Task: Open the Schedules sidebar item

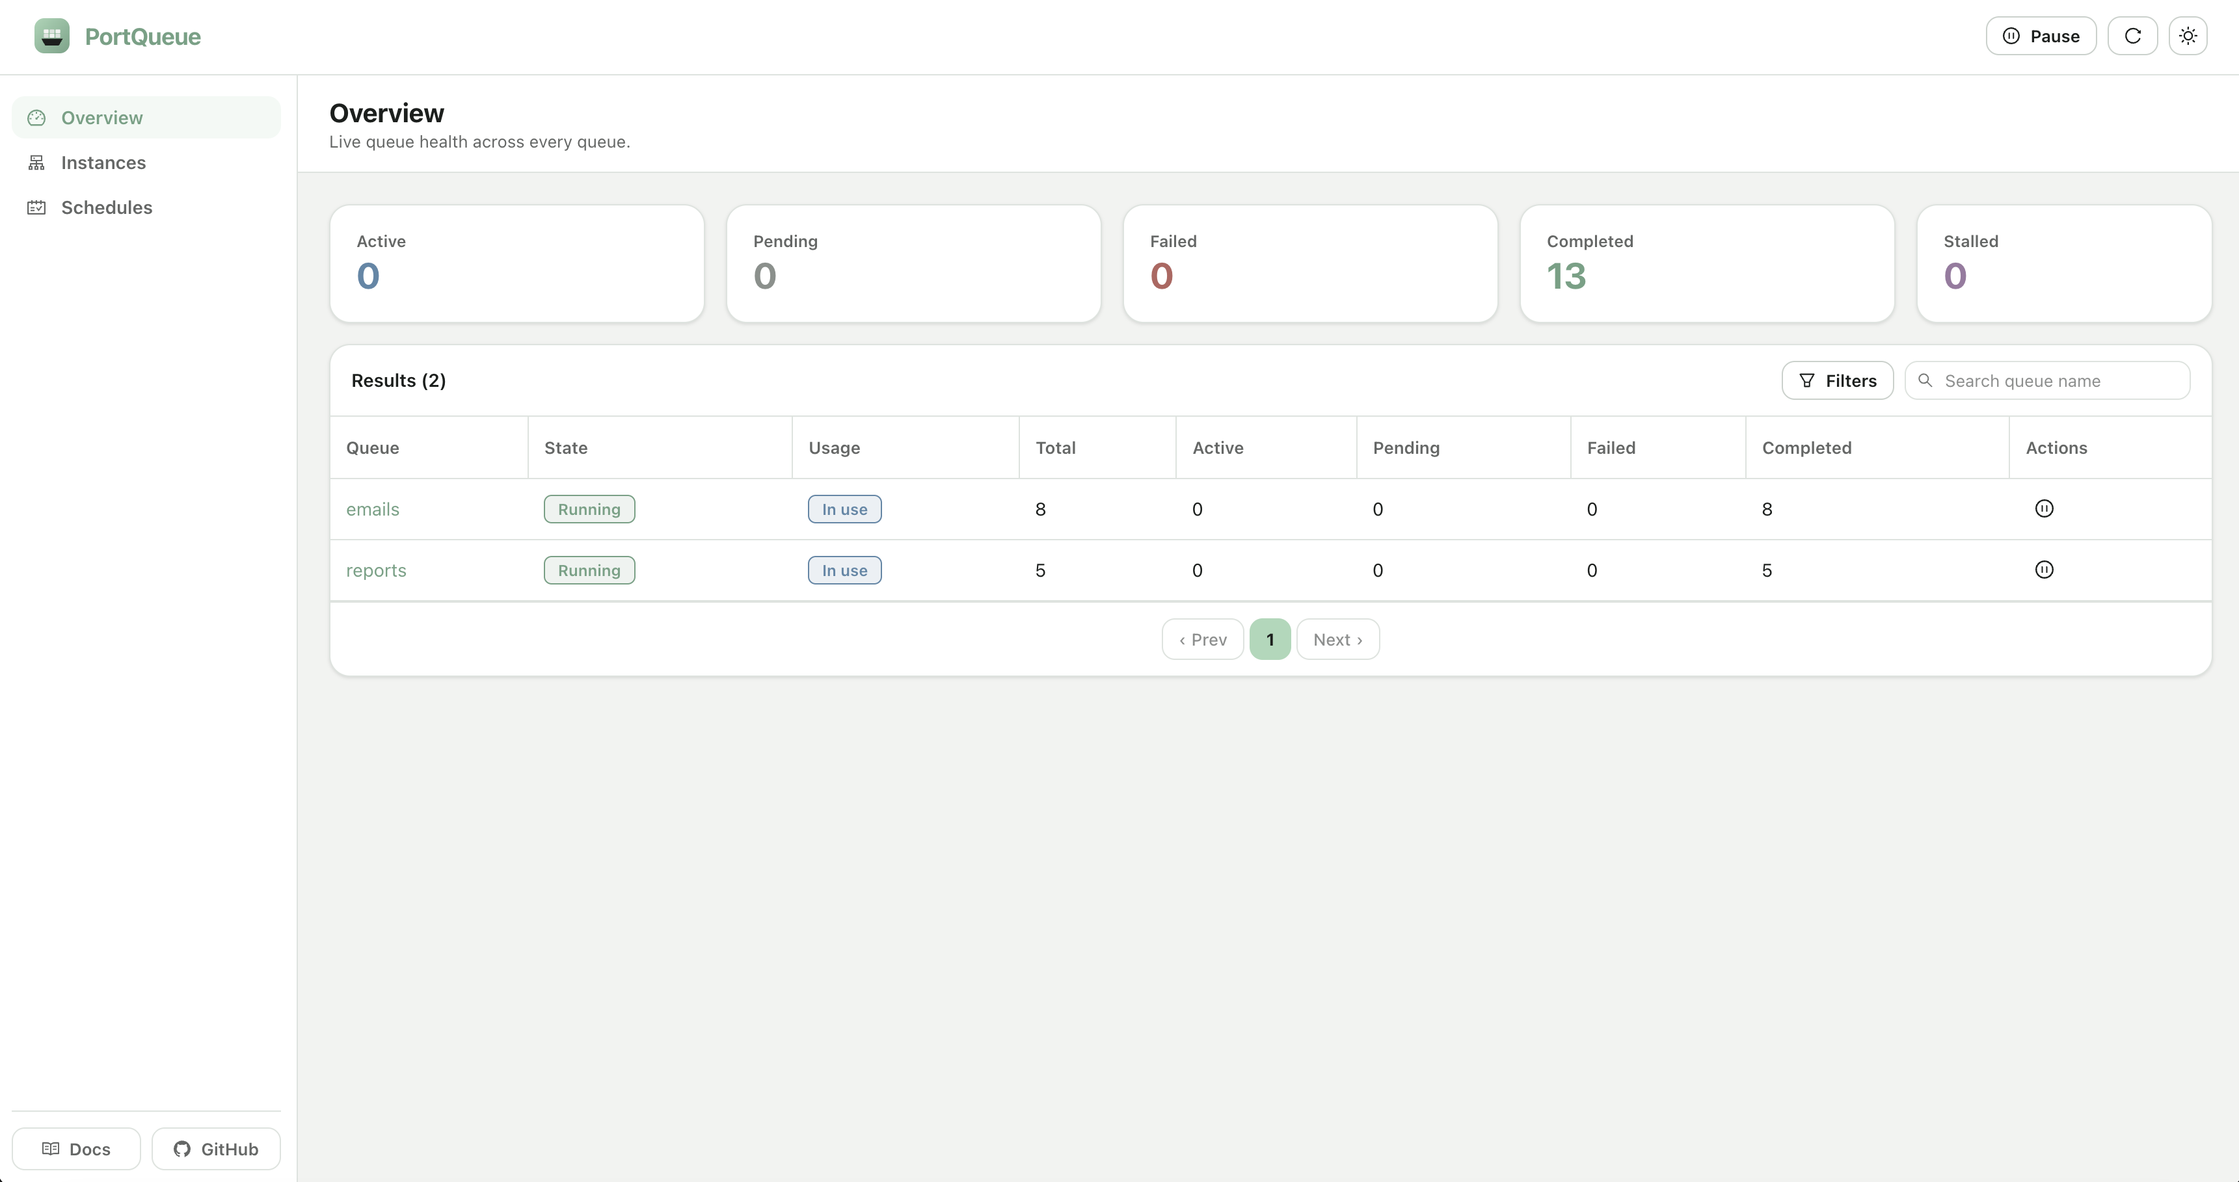Action: point(146,207)
